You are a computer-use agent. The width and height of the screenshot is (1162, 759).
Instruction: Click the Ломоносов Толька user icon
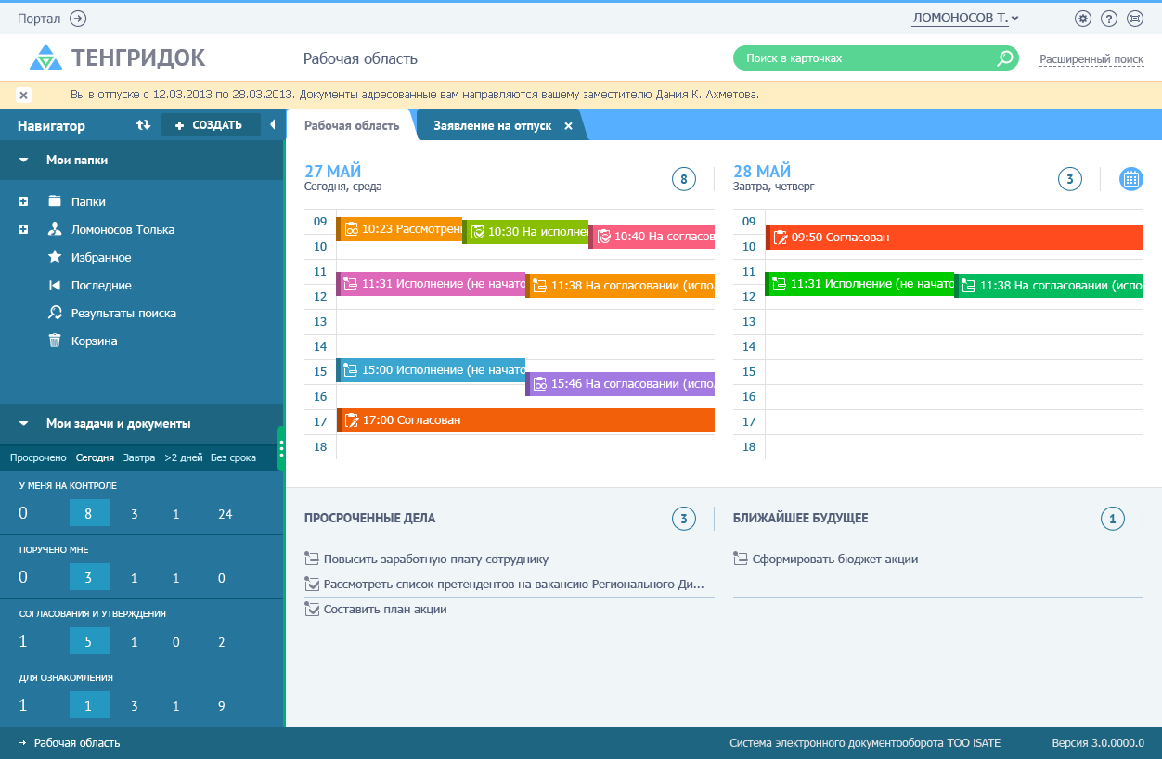(55, 229)
